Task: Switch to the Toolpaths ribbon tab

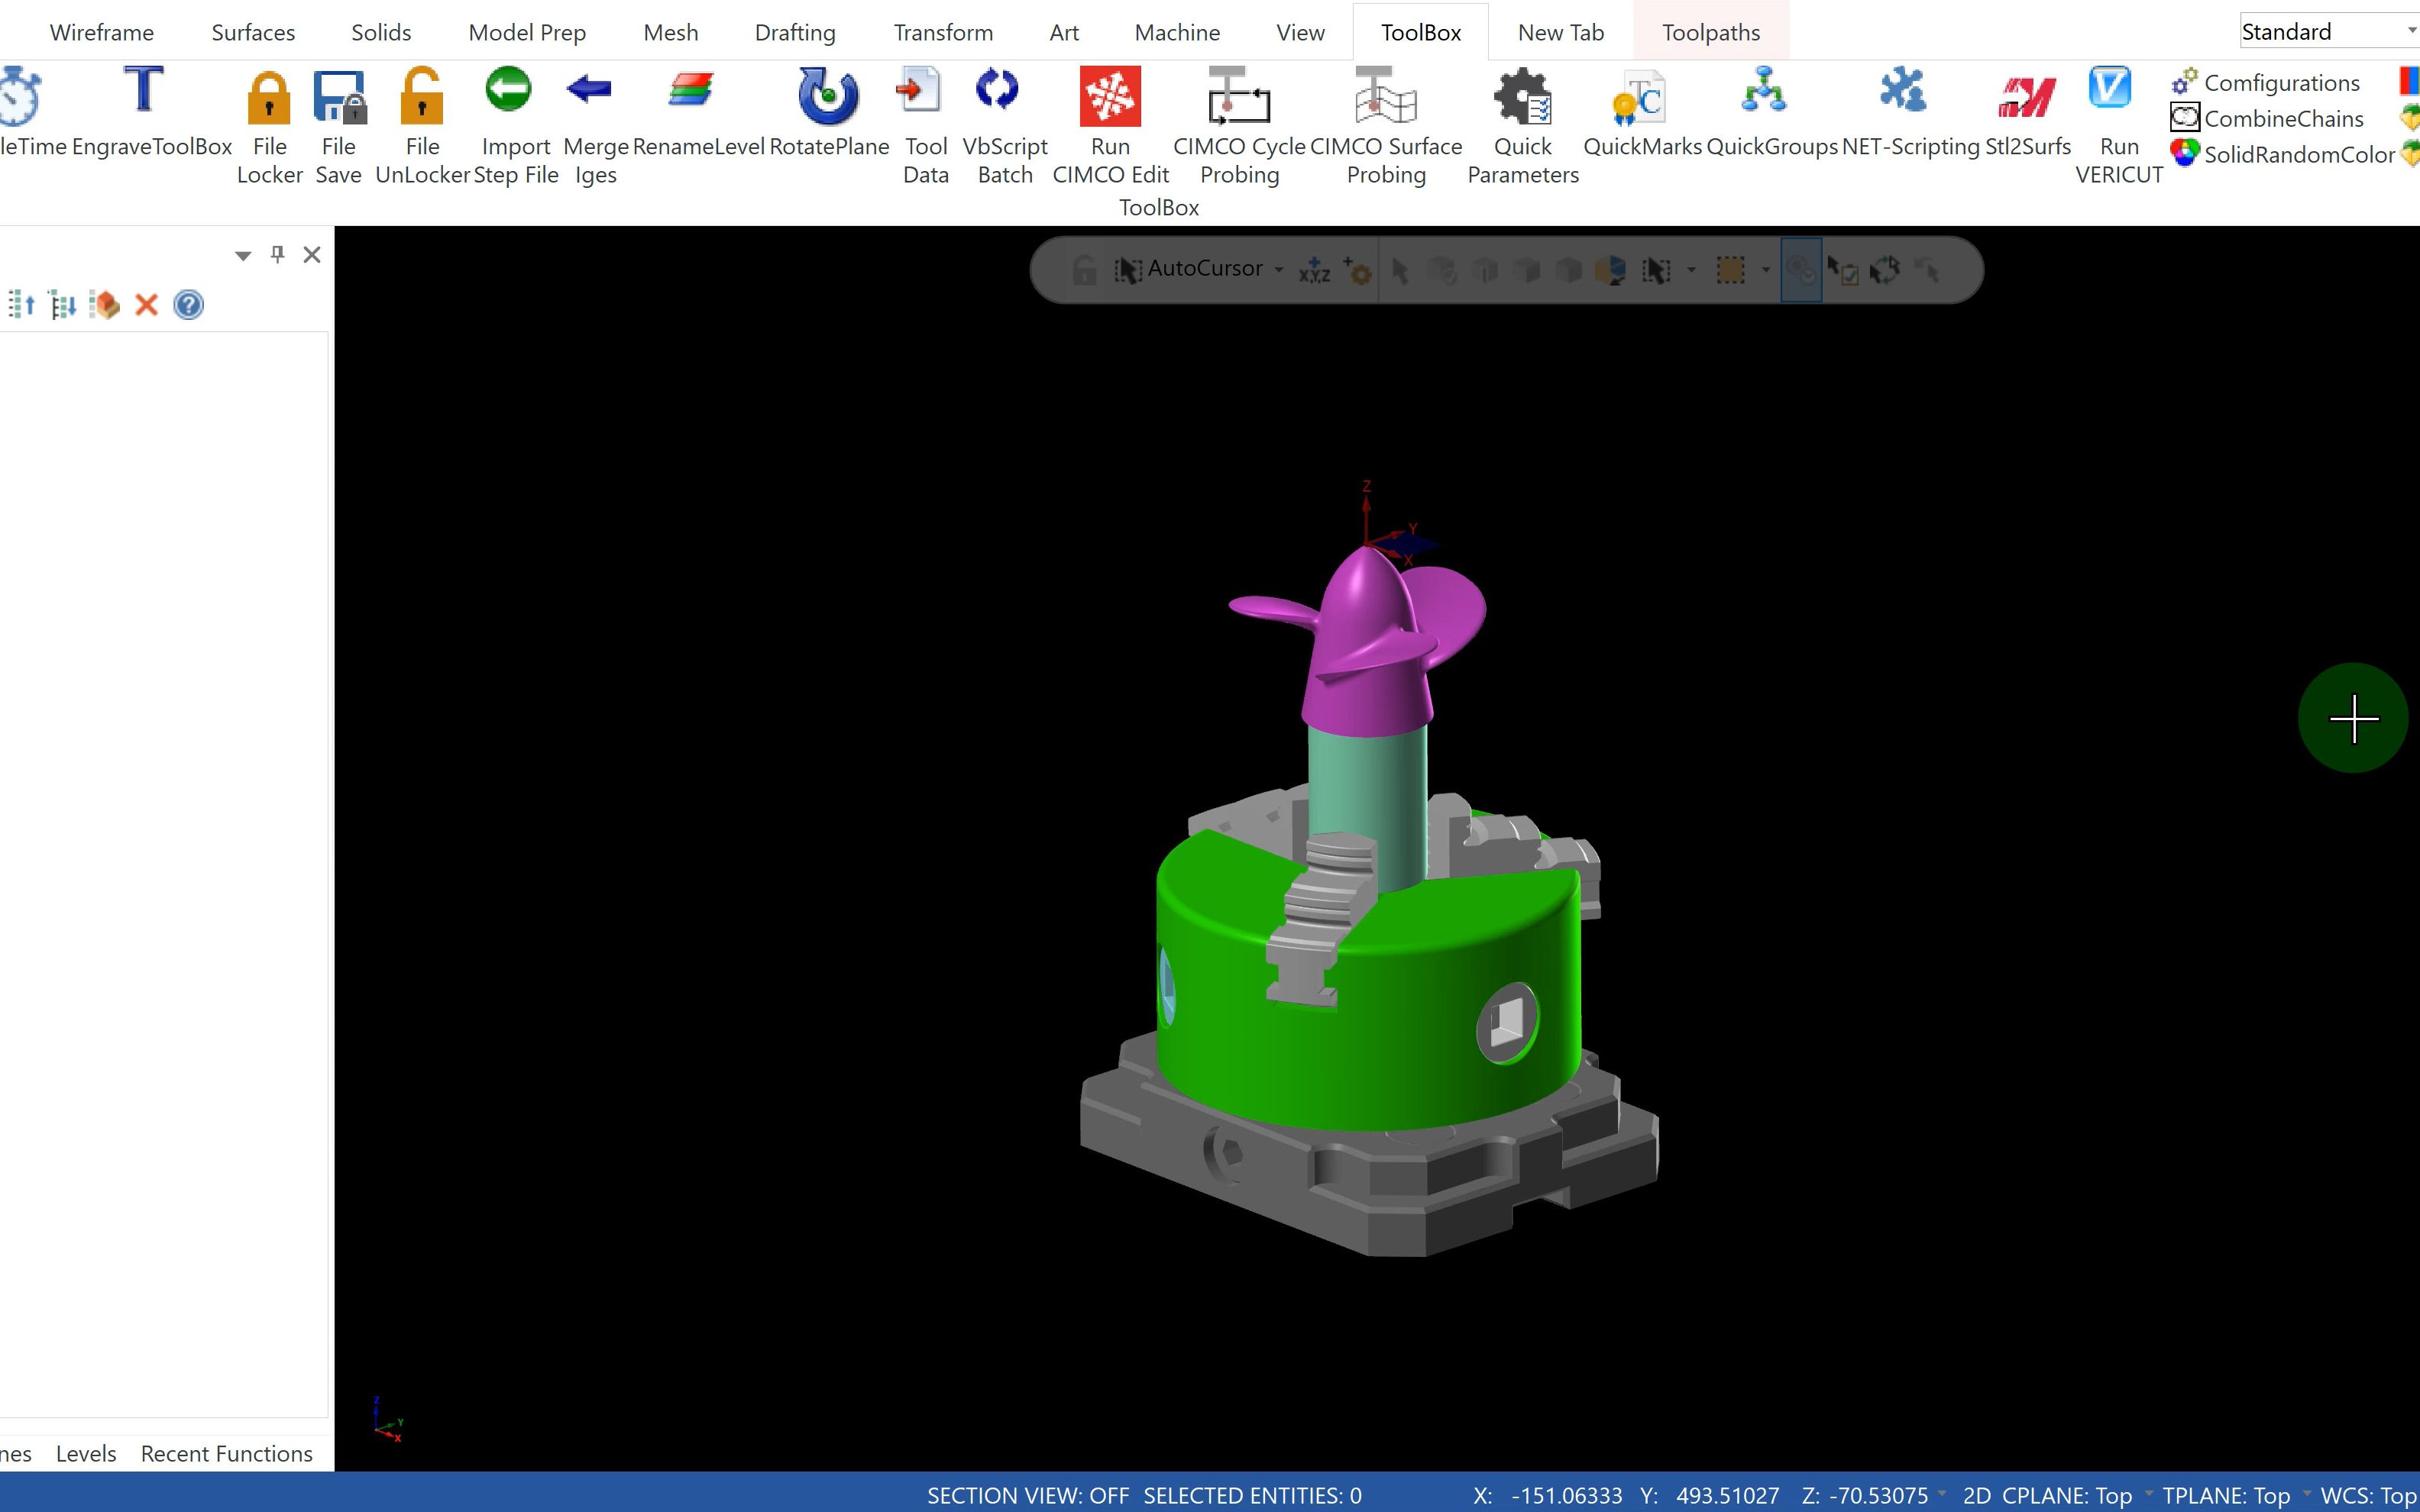Action: coord(1710,32)
